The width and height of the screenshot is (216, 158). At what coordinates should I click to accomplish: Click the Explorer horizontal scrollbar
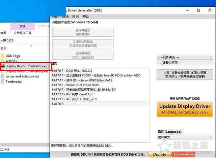pos(25,145)
